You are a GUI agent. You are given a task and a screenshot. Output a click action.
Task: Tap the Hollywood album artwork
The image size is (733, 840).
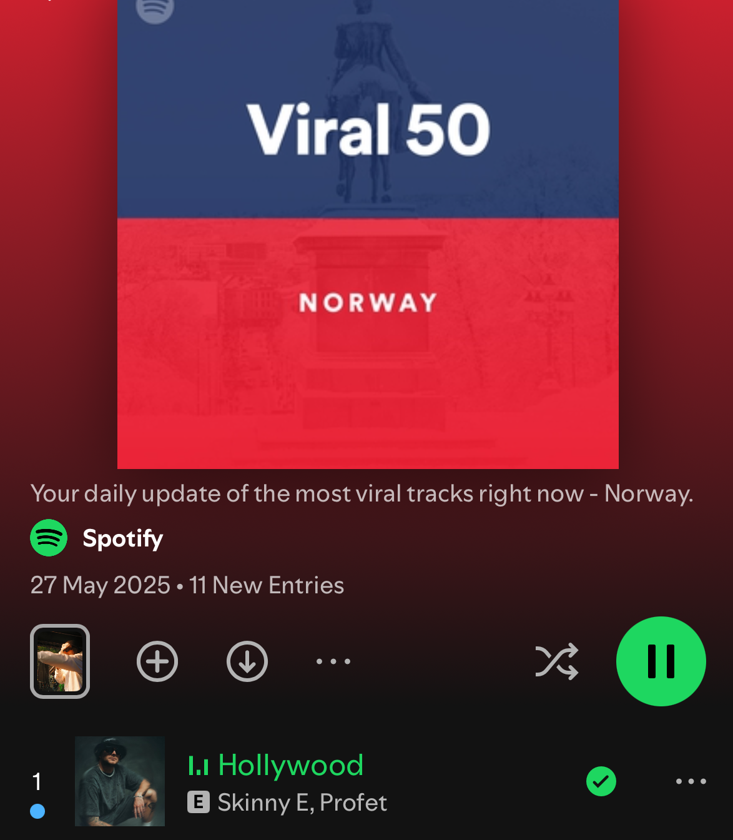120,781
